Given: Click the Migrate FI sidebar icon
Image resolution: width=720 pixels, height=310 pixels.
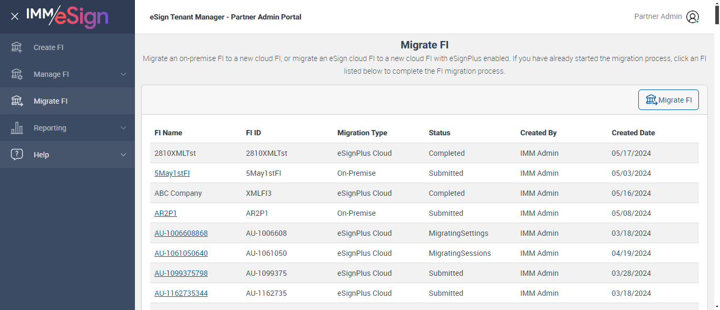Looking at the screenshot, I should coord(17,101).
